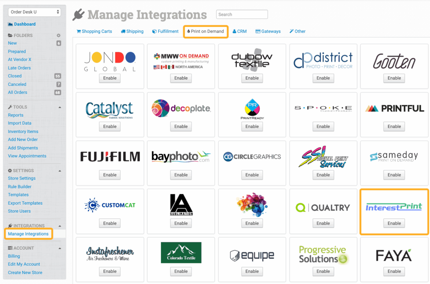Select the Gateways tab
Viewport: 430px width, 284px height.
[x=268, y=31]
